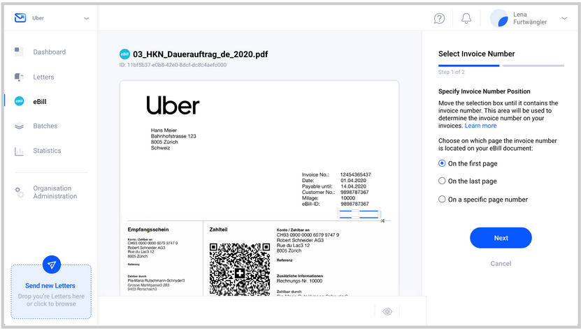Click the eBill sidebar icon
Image resolution: width=581 pixels, height=330 pixels.
click(20, 101)
